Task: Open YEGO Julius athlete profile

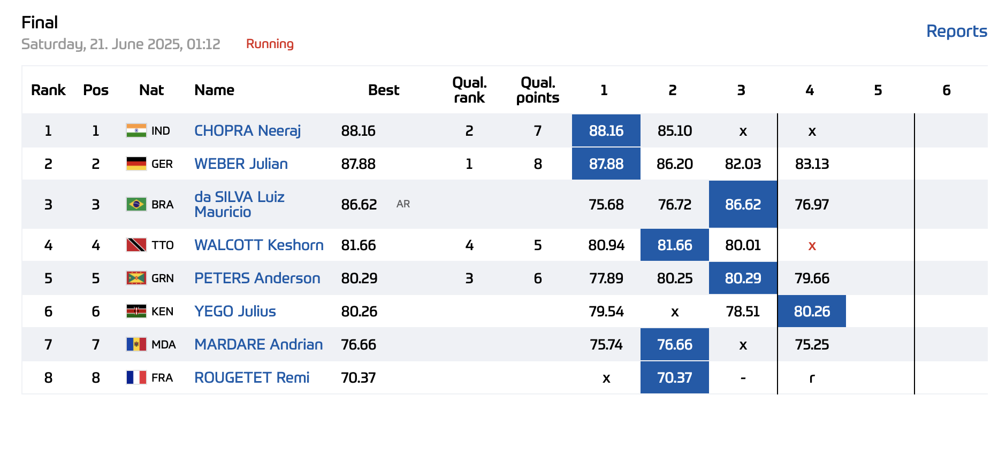Action: [x=235, y=311]
